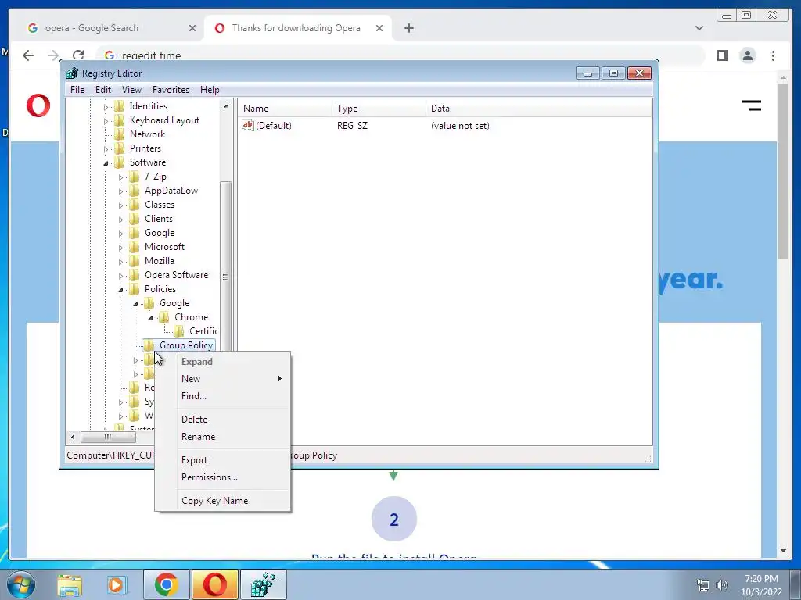Open the View menu in Registry Editor
The height and width of the screenshot is (600, 801).
tap(131, 90)
